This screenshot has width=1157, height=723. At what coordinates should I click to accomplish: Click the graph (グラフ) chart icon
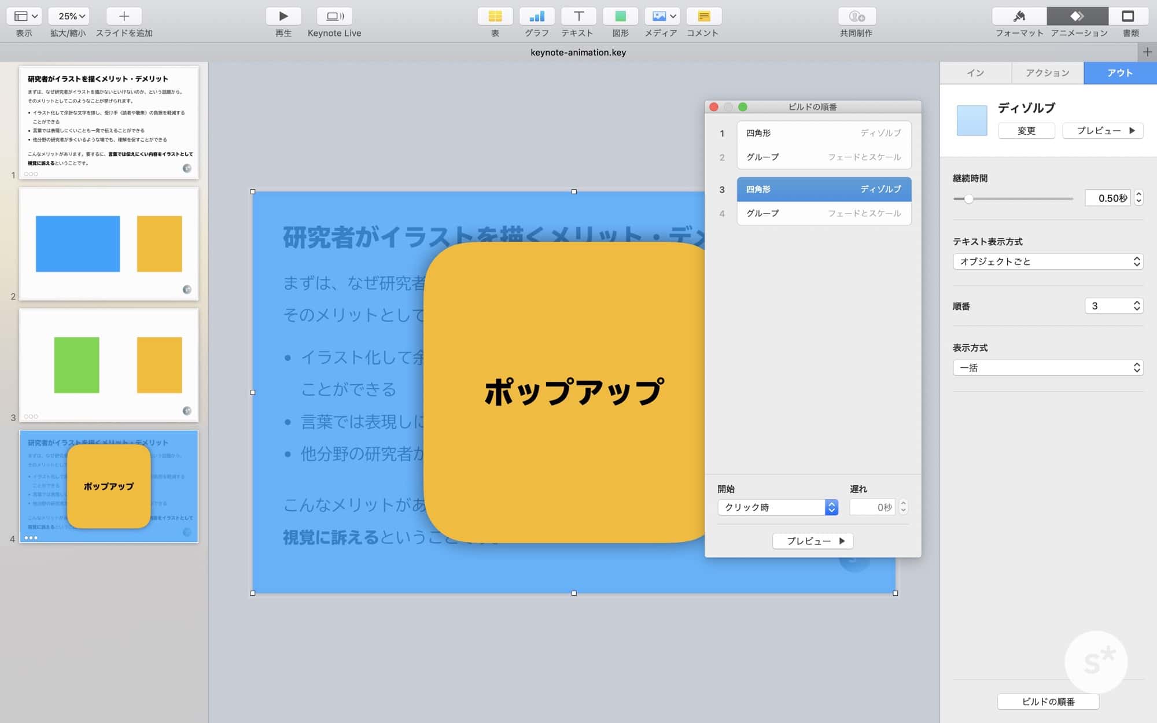pos(536,16)
